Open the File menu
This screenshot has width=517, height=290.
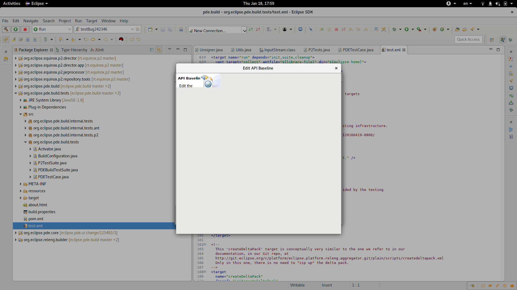coord(5,21)
